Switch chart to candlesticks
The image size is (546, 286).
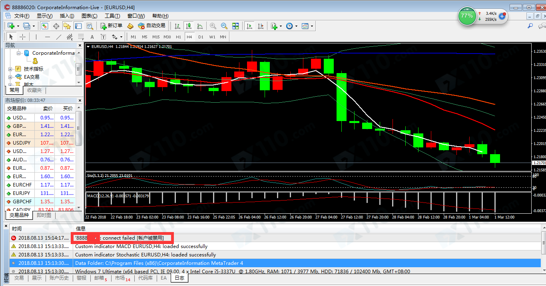[189, 26]
